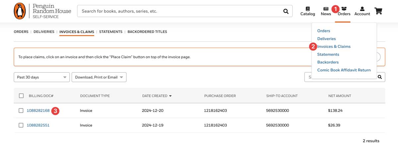The image size is (398, 146).
Task: Switch to the Statements tab
Action: (x=111, y=32)
